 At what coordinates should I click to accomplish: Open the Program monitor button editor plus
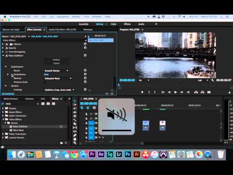point(230,92)
